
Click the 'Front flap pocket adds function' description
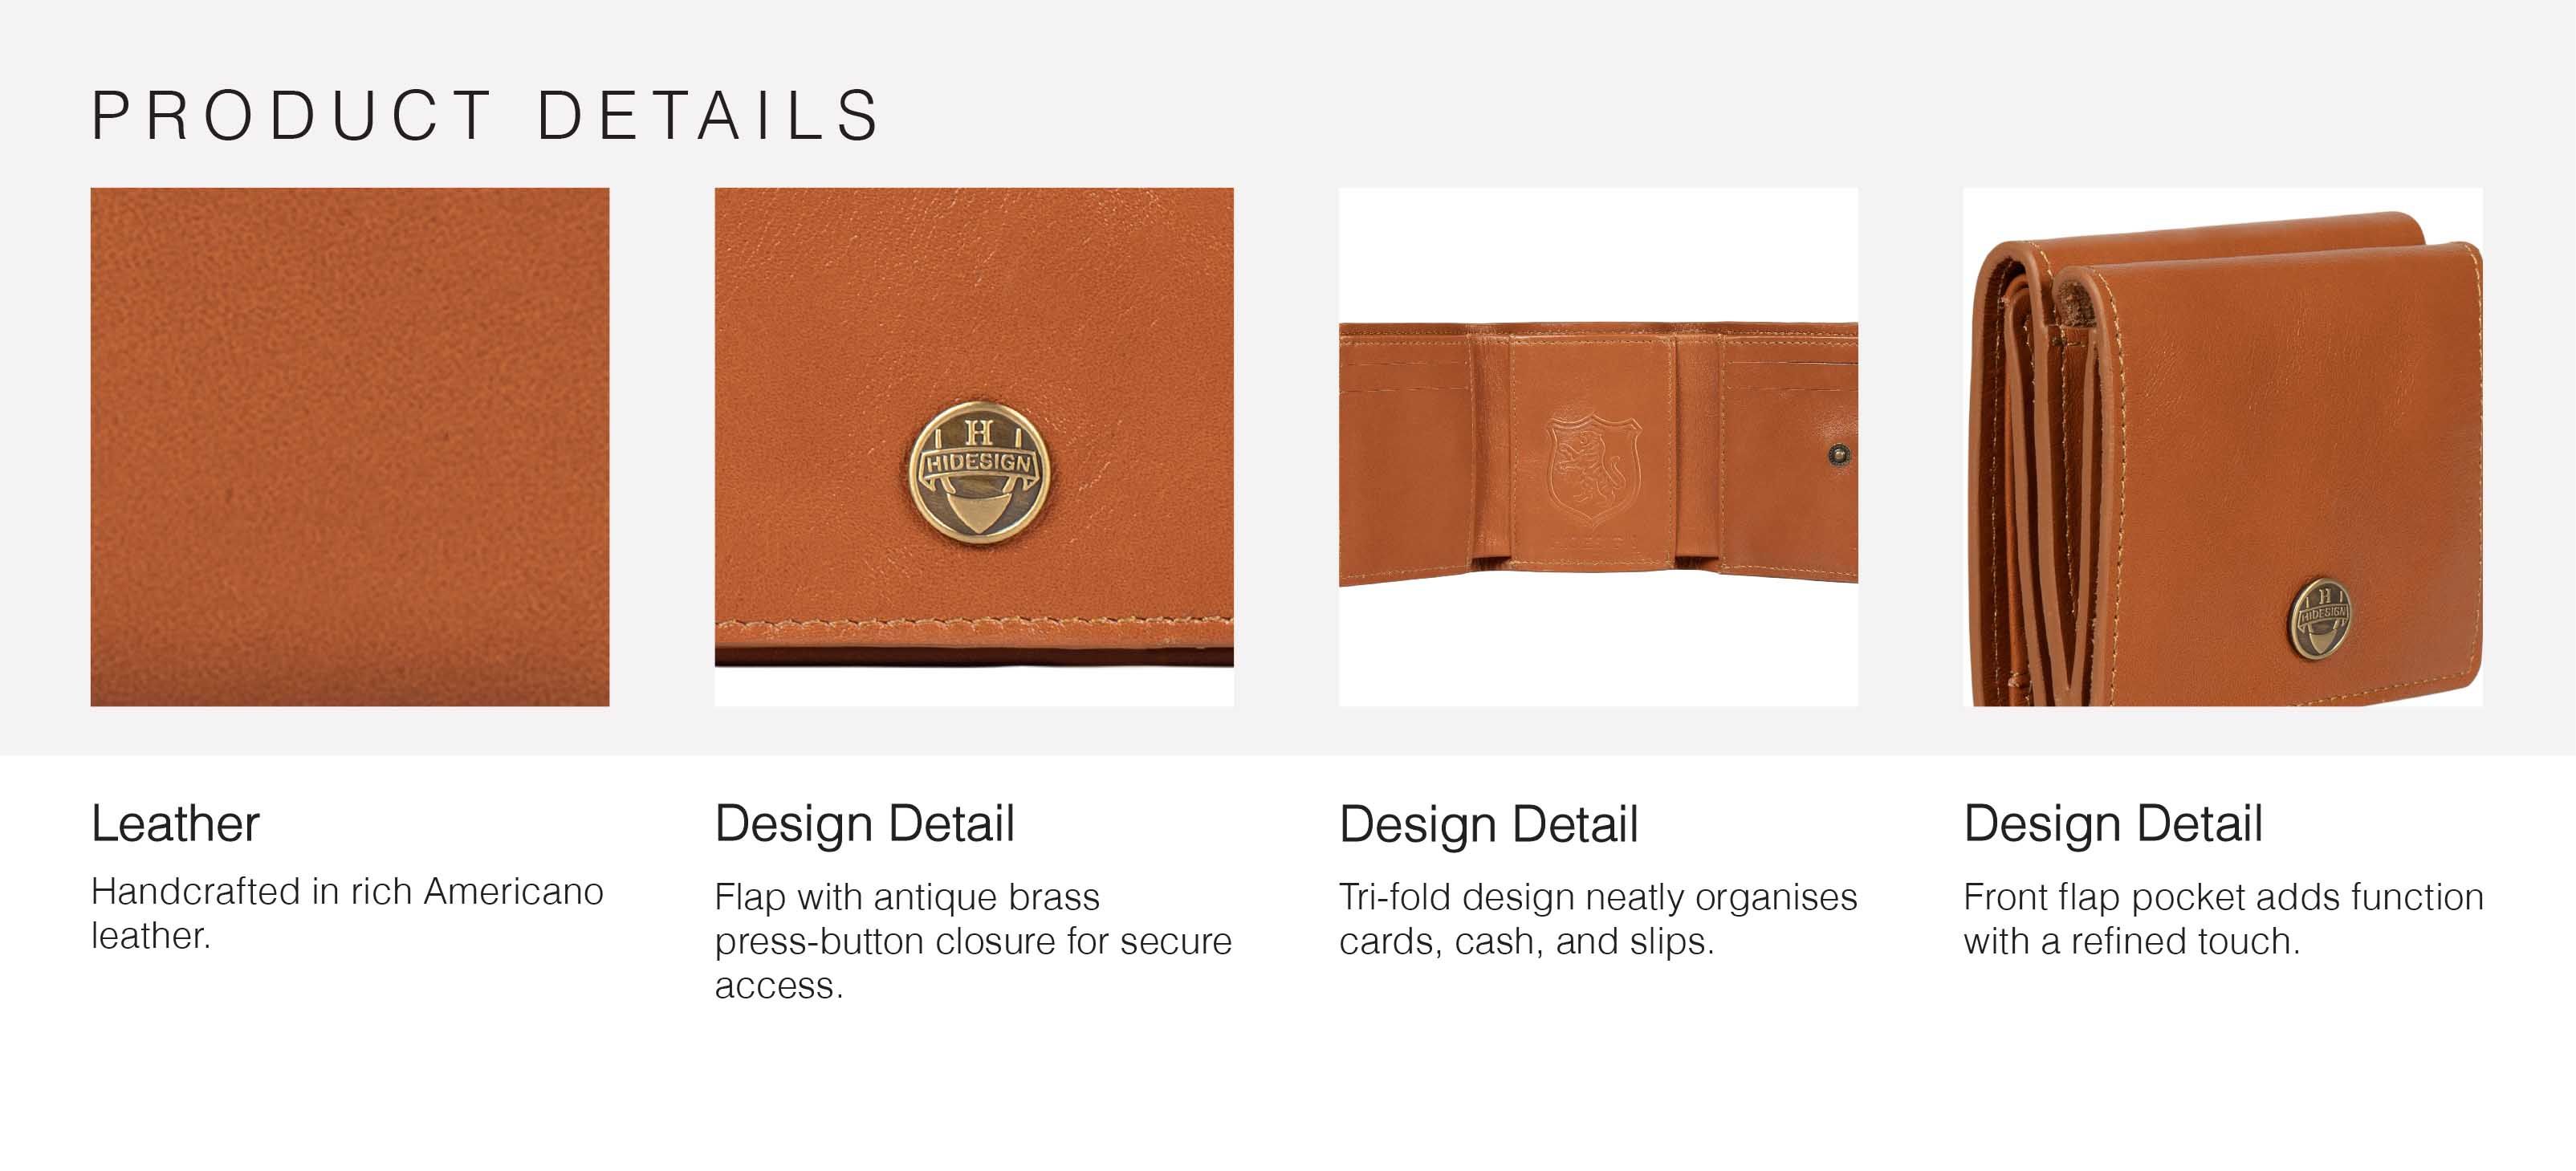point(2223,919)
